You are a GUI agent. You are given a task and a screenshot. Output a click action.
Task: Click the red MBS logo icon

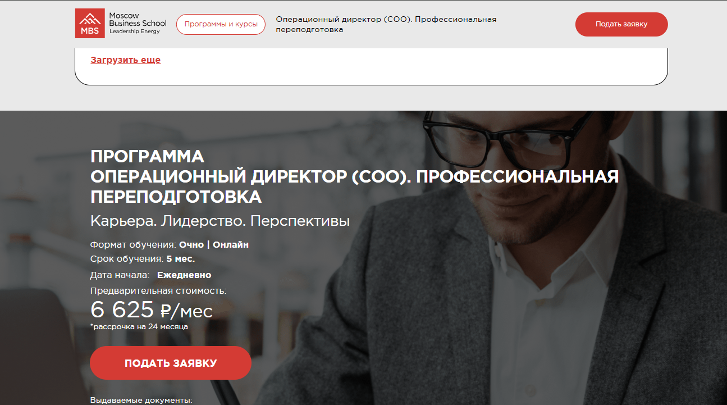[90, 24]
